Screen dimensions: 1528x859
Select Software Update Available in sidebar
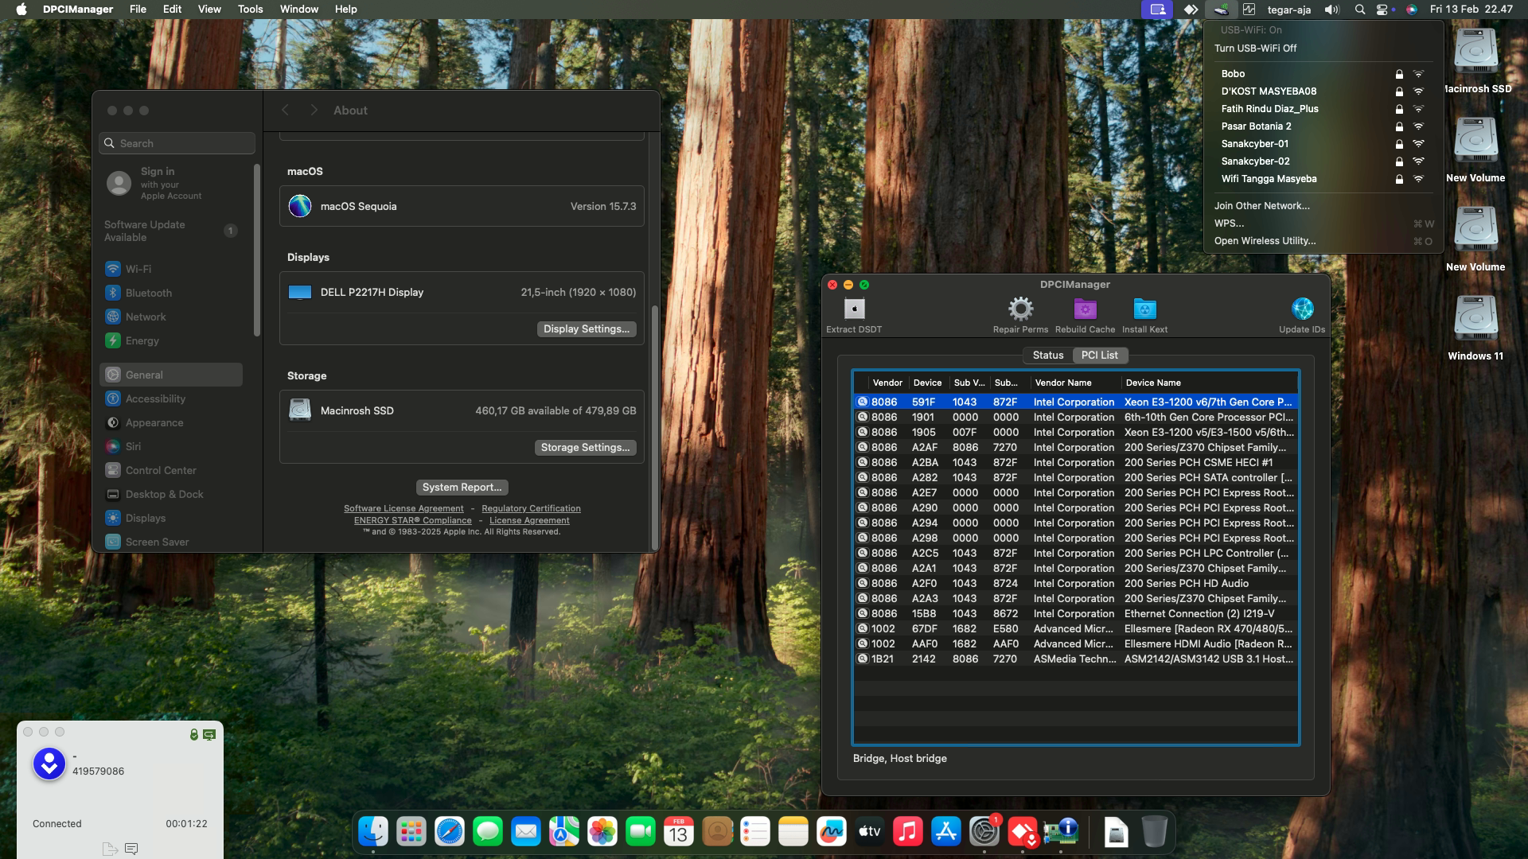(171, 231)
